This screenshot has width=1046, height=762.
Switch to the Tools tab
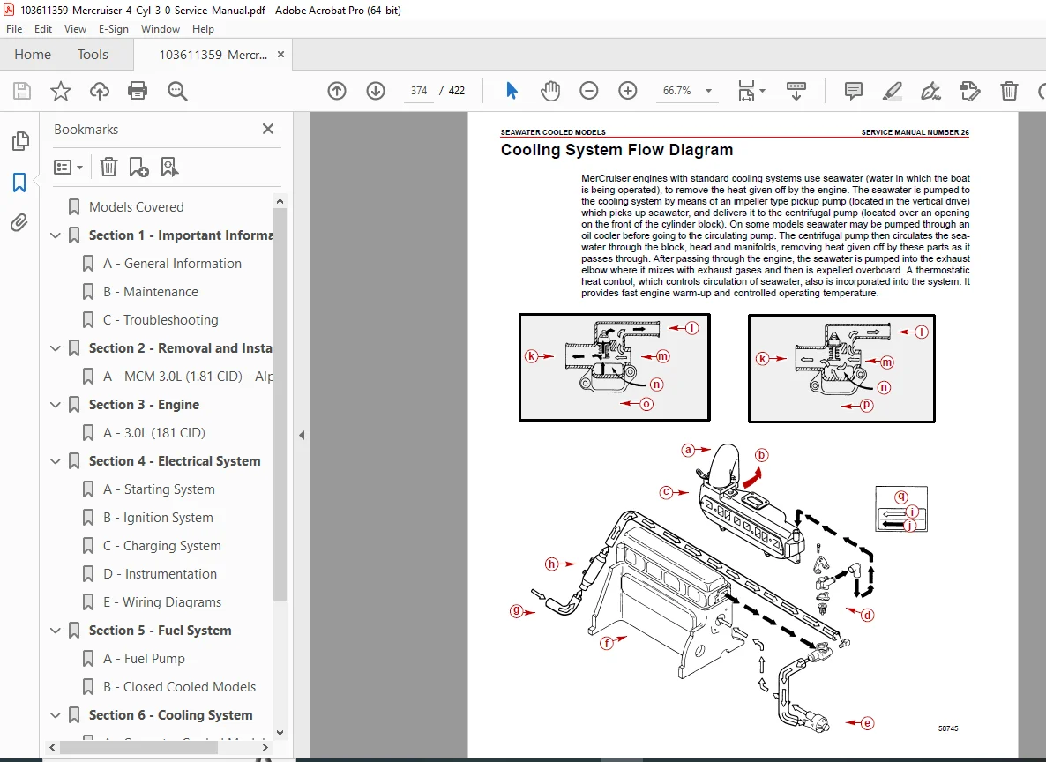pyautogui.click(x=93, y=55)
